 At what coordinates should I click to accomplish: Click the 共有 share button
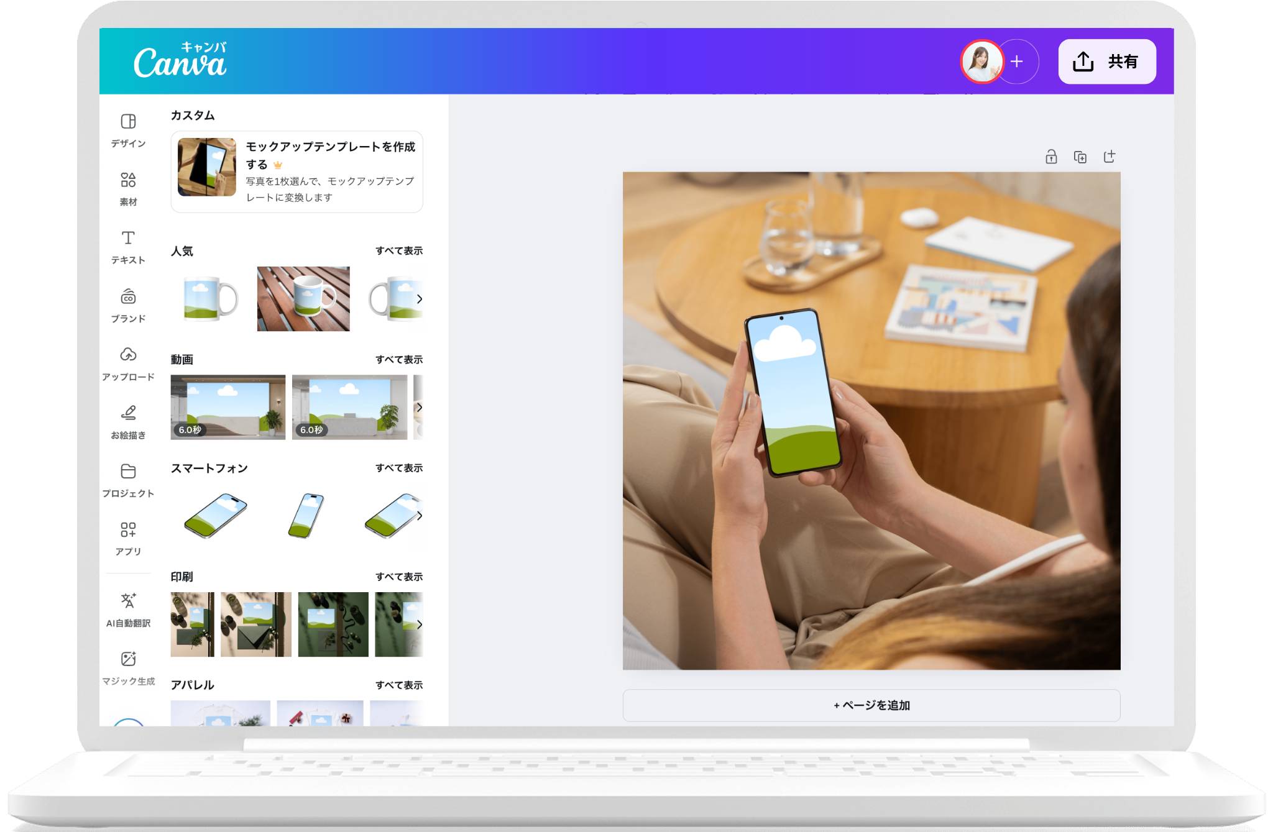pyautogui.click(x=1107, y=62)
